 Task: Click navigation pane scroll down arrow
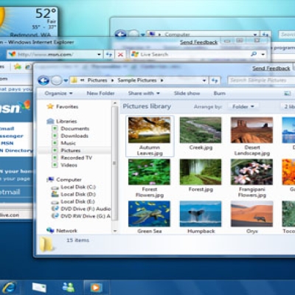click(x=114, y=231)
